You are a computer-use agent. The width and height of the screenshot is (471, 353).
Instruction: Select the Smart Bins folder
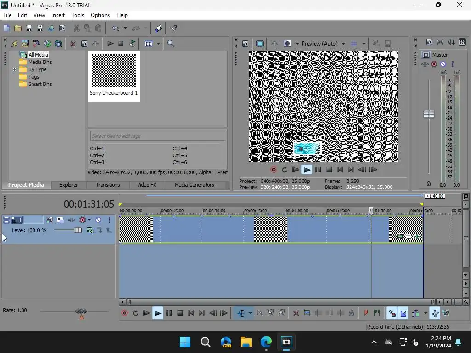(40, 85)
